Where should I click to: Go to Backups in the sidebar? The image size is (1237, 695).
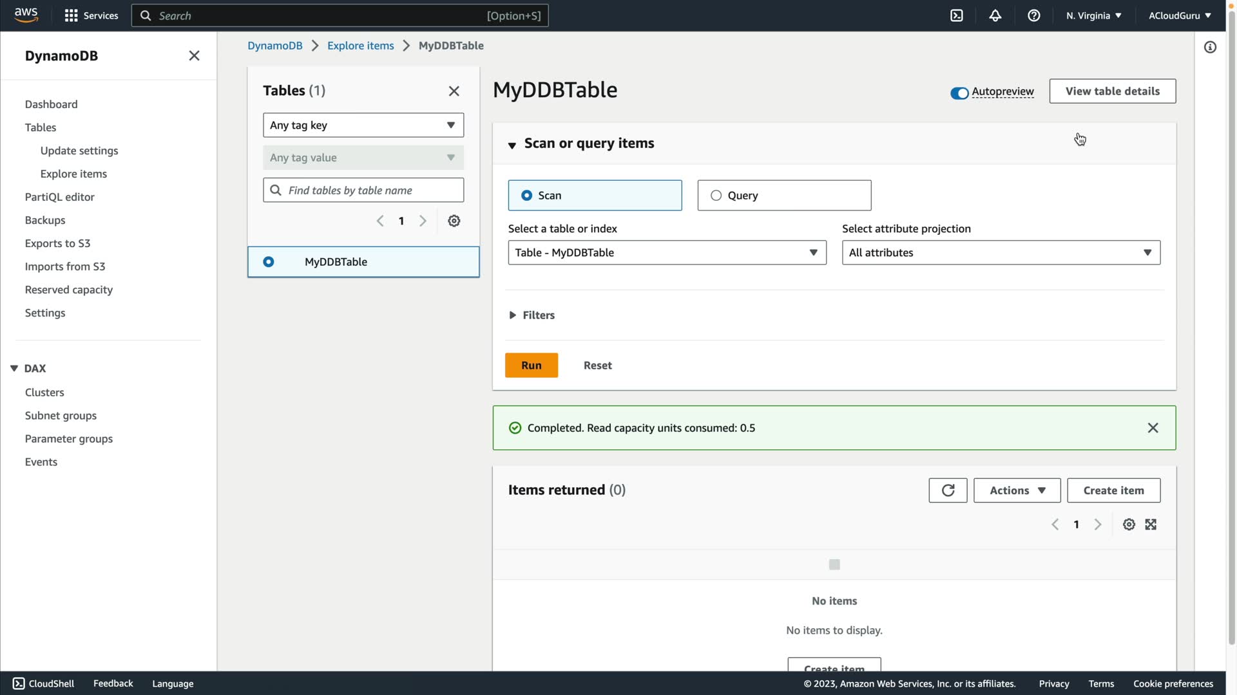pyautogui.click(x=45, y=220)
